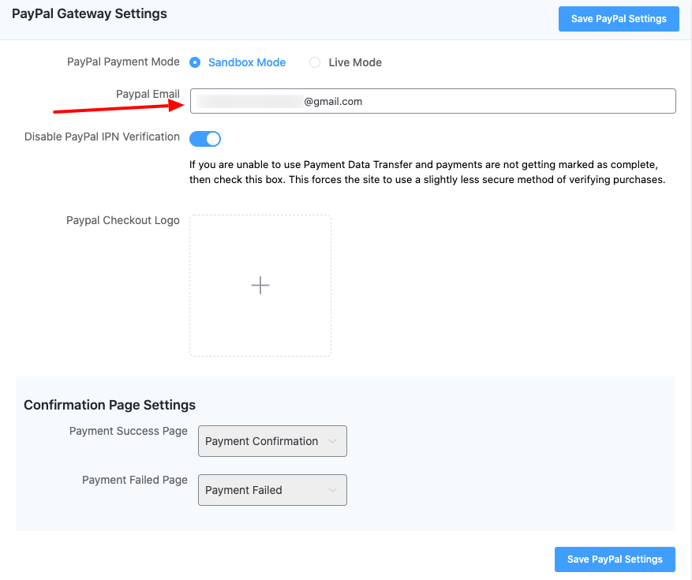
Task: Click the Payment Success Page label
Action: 129,431
